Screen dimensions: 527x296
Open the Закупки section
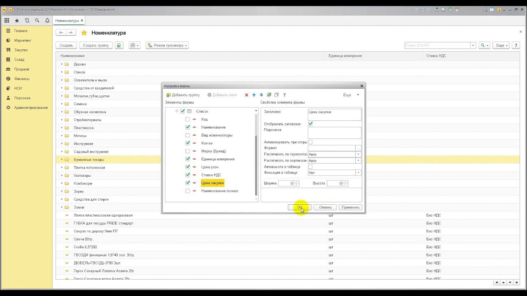click(21, 50)
